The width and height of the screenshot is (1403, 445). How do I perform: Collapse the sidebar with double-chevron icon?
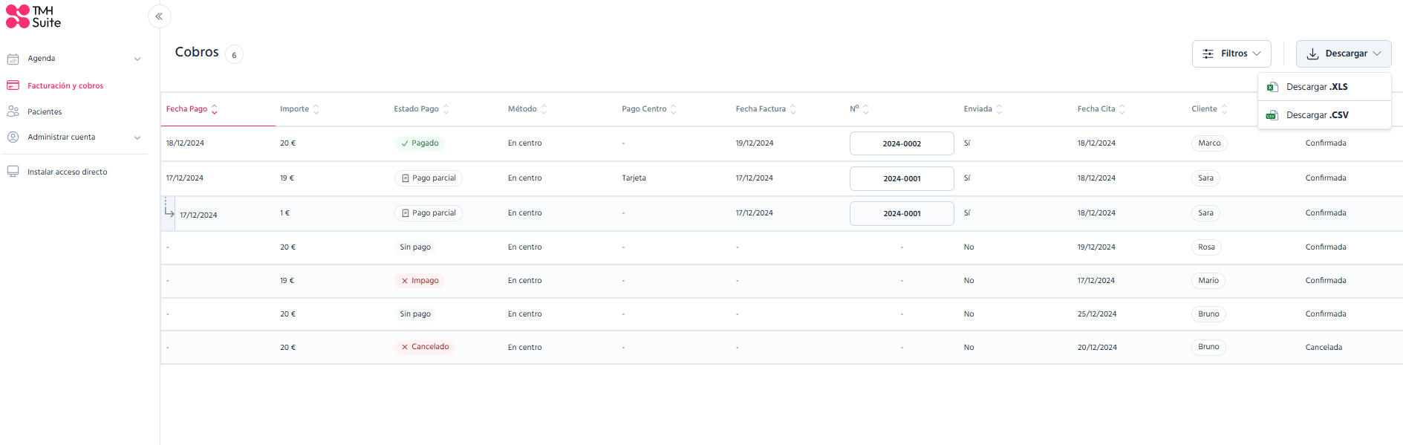(159, 16)
